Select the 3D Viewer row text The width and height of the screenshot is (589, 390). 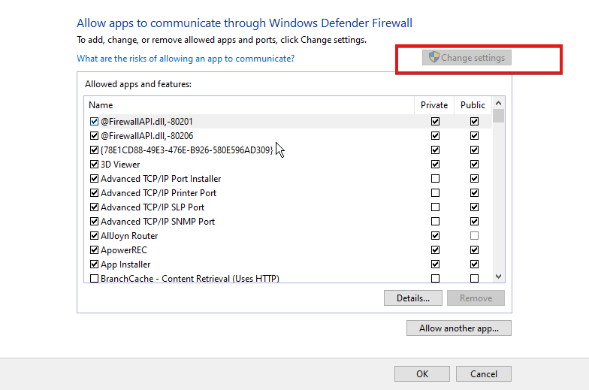pos(120,164)
